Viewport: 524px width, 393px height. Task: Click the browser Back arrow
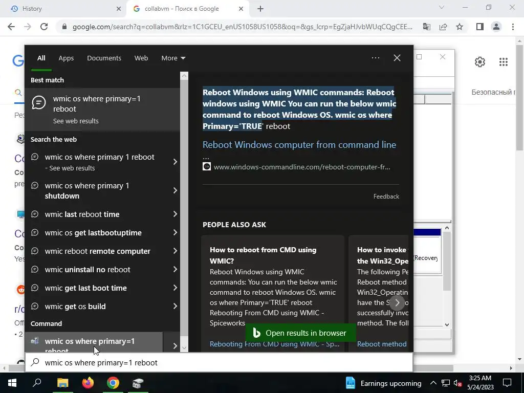[x=11, y=27]
